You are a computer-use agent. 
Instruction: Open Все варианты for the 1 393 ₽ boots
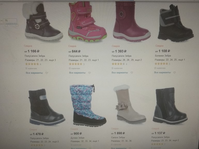(120, 73)
